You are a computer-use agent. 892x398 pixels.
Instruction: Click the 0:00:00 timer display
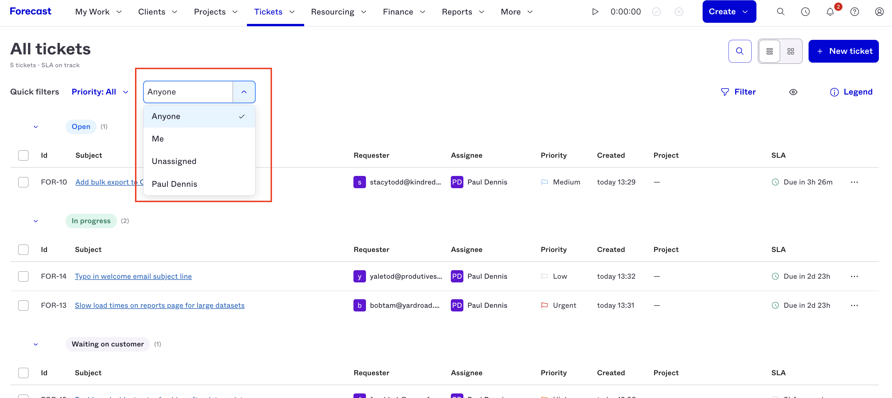pos(625,12)
